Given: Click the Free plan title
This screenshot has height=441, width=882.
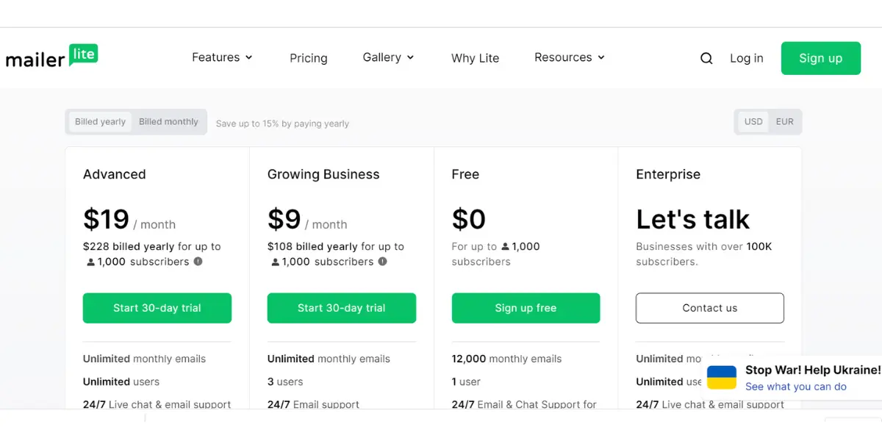Looking at the screenshot, I should 465,174.
